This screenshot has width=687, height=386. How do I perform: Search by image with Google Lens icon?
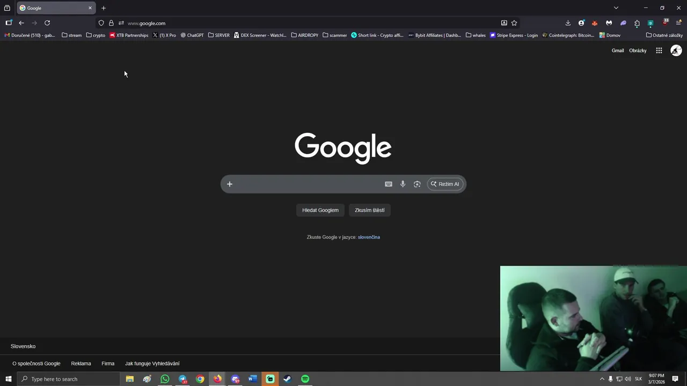click(x=417, y=184)
